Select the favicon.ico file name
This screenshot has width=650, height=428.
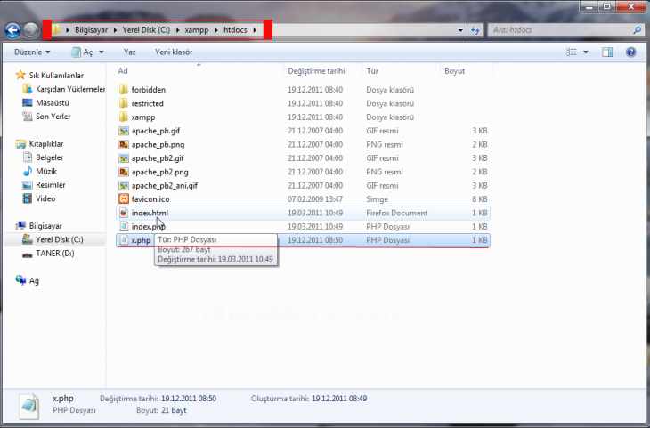150,199
